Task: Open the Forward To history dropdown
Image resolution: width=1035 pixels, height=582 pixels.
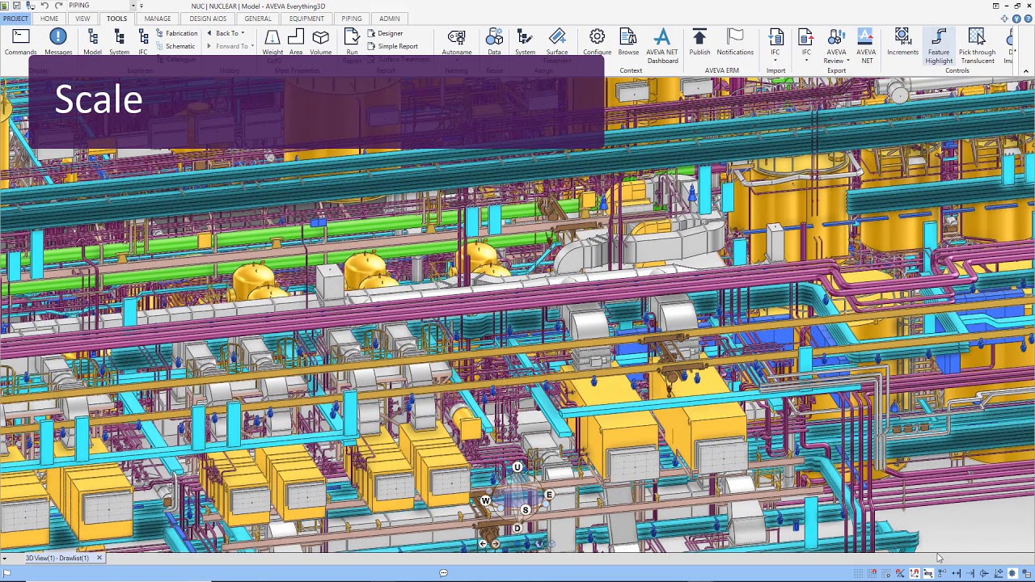Action: coord(230,46)
